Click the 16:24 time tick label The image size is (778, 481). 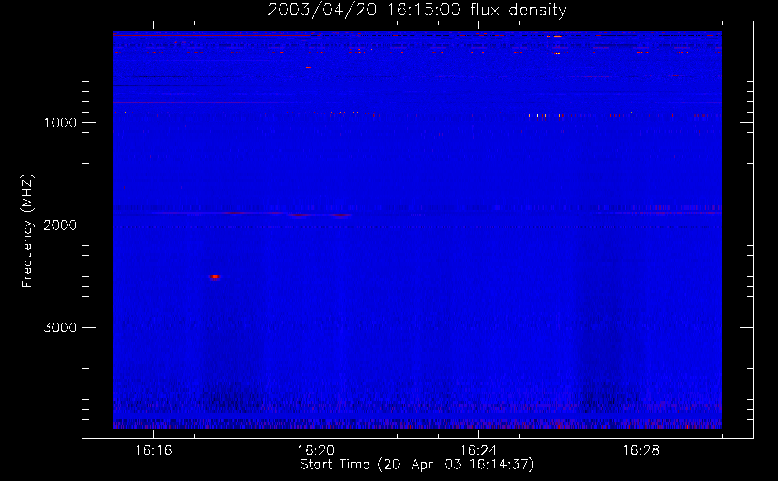(478, 451)
